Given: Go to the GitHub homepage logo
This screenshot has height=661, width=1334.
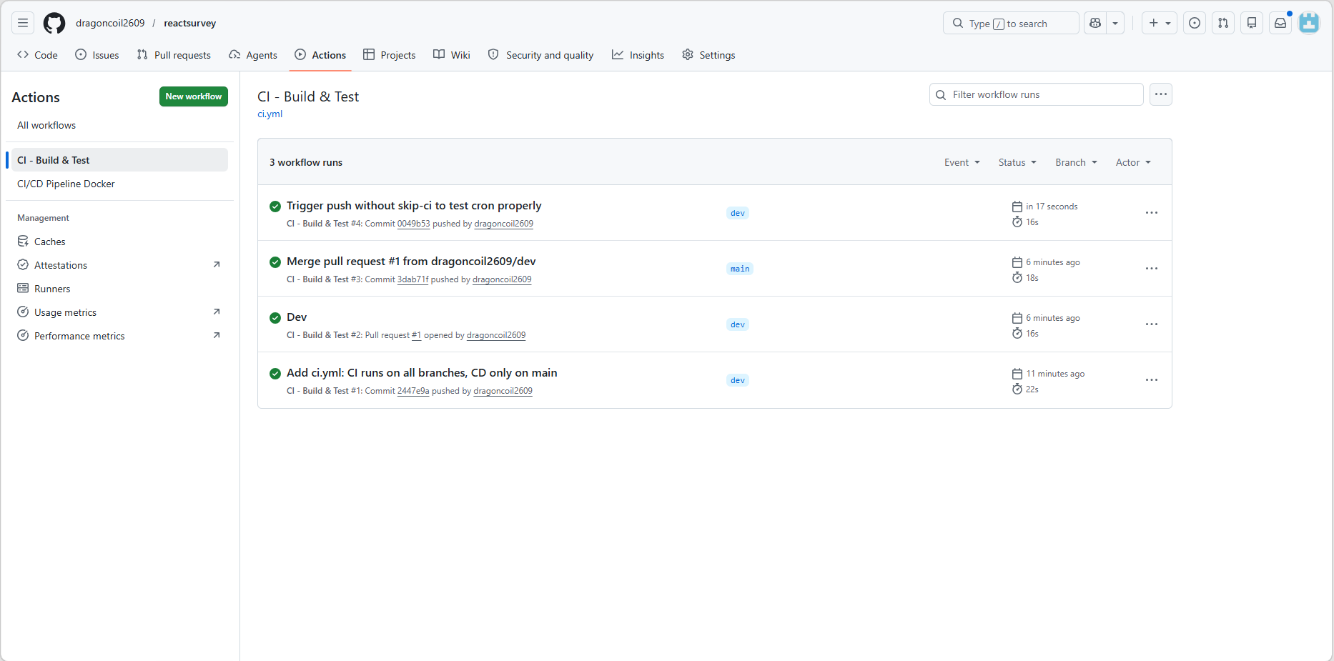Looking at the screenshot, I should click(x=54, y=23).
